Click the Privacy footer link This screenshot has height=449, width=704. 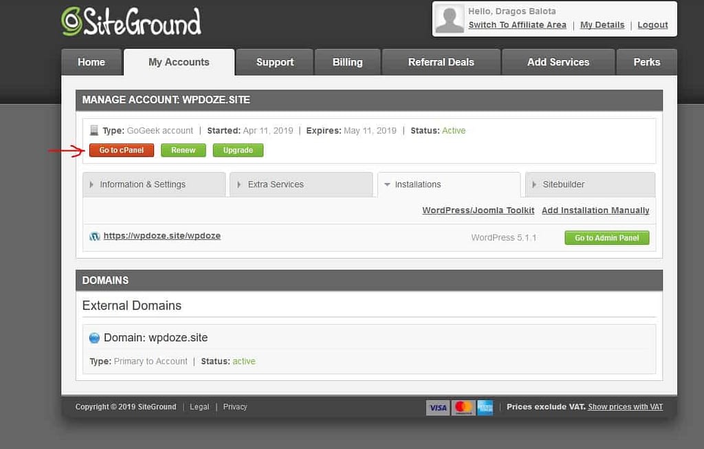(235, 407)
